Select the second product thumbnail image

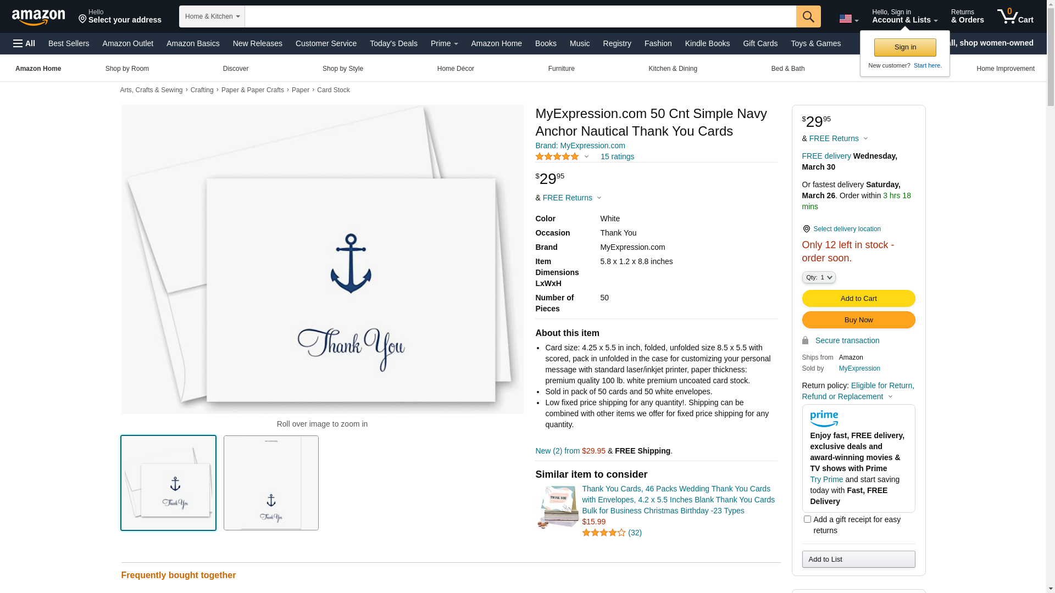click(271, 483)
